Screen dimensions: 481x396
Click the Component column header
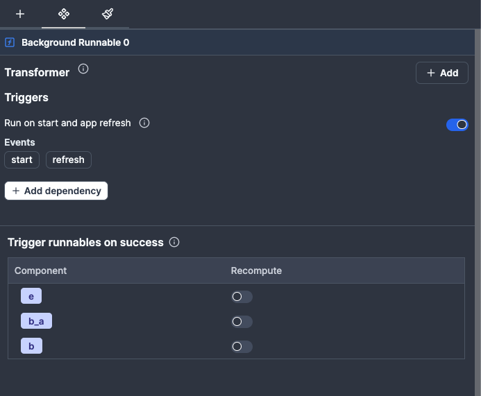pyautogui.click(x=40, y=270)
